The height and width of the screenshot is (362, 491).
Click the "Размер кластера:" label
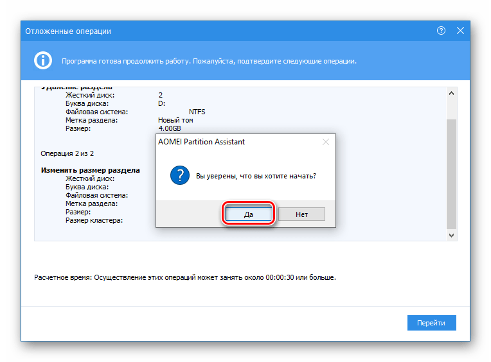tap(94, 220)
